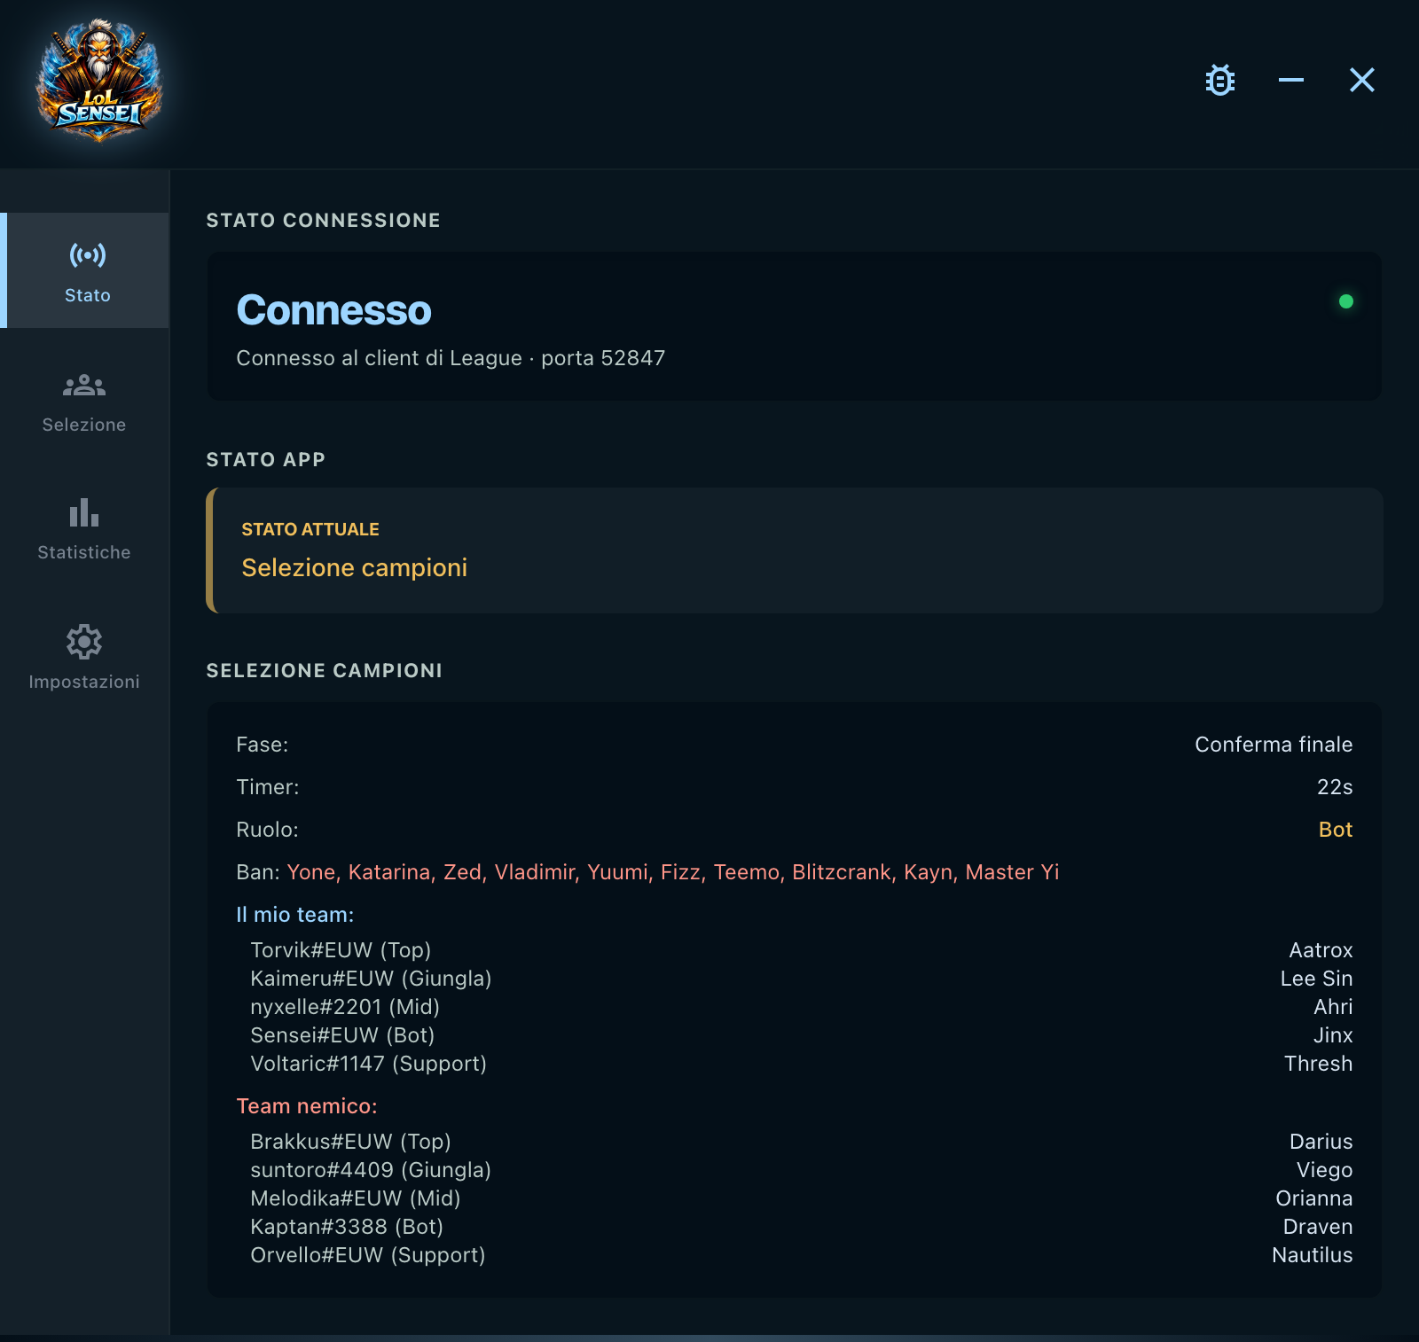This screenshot has height=1342, width=1419.
Task: Click the SELEZIONE CAMPIONI section header
Action: [x=325, y=670]
